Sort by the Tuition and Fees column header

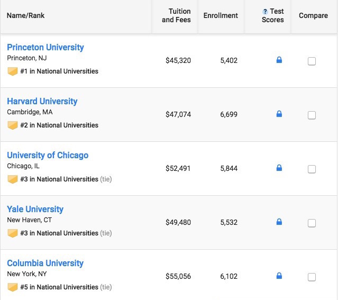click(x=176, y=16)
